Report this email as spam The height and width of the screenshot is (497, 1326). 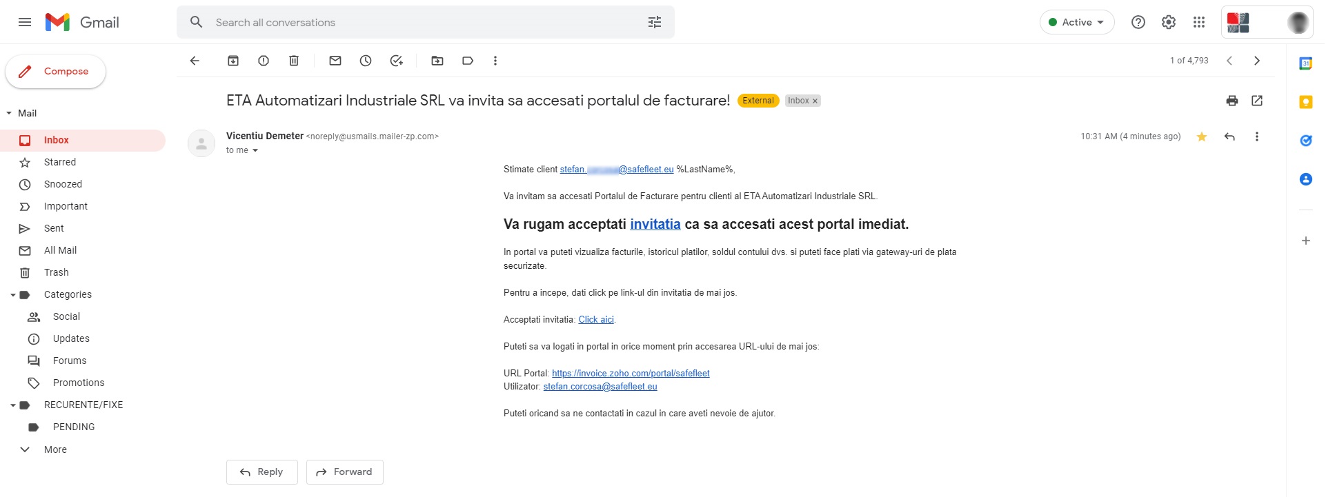coord(263,61)
